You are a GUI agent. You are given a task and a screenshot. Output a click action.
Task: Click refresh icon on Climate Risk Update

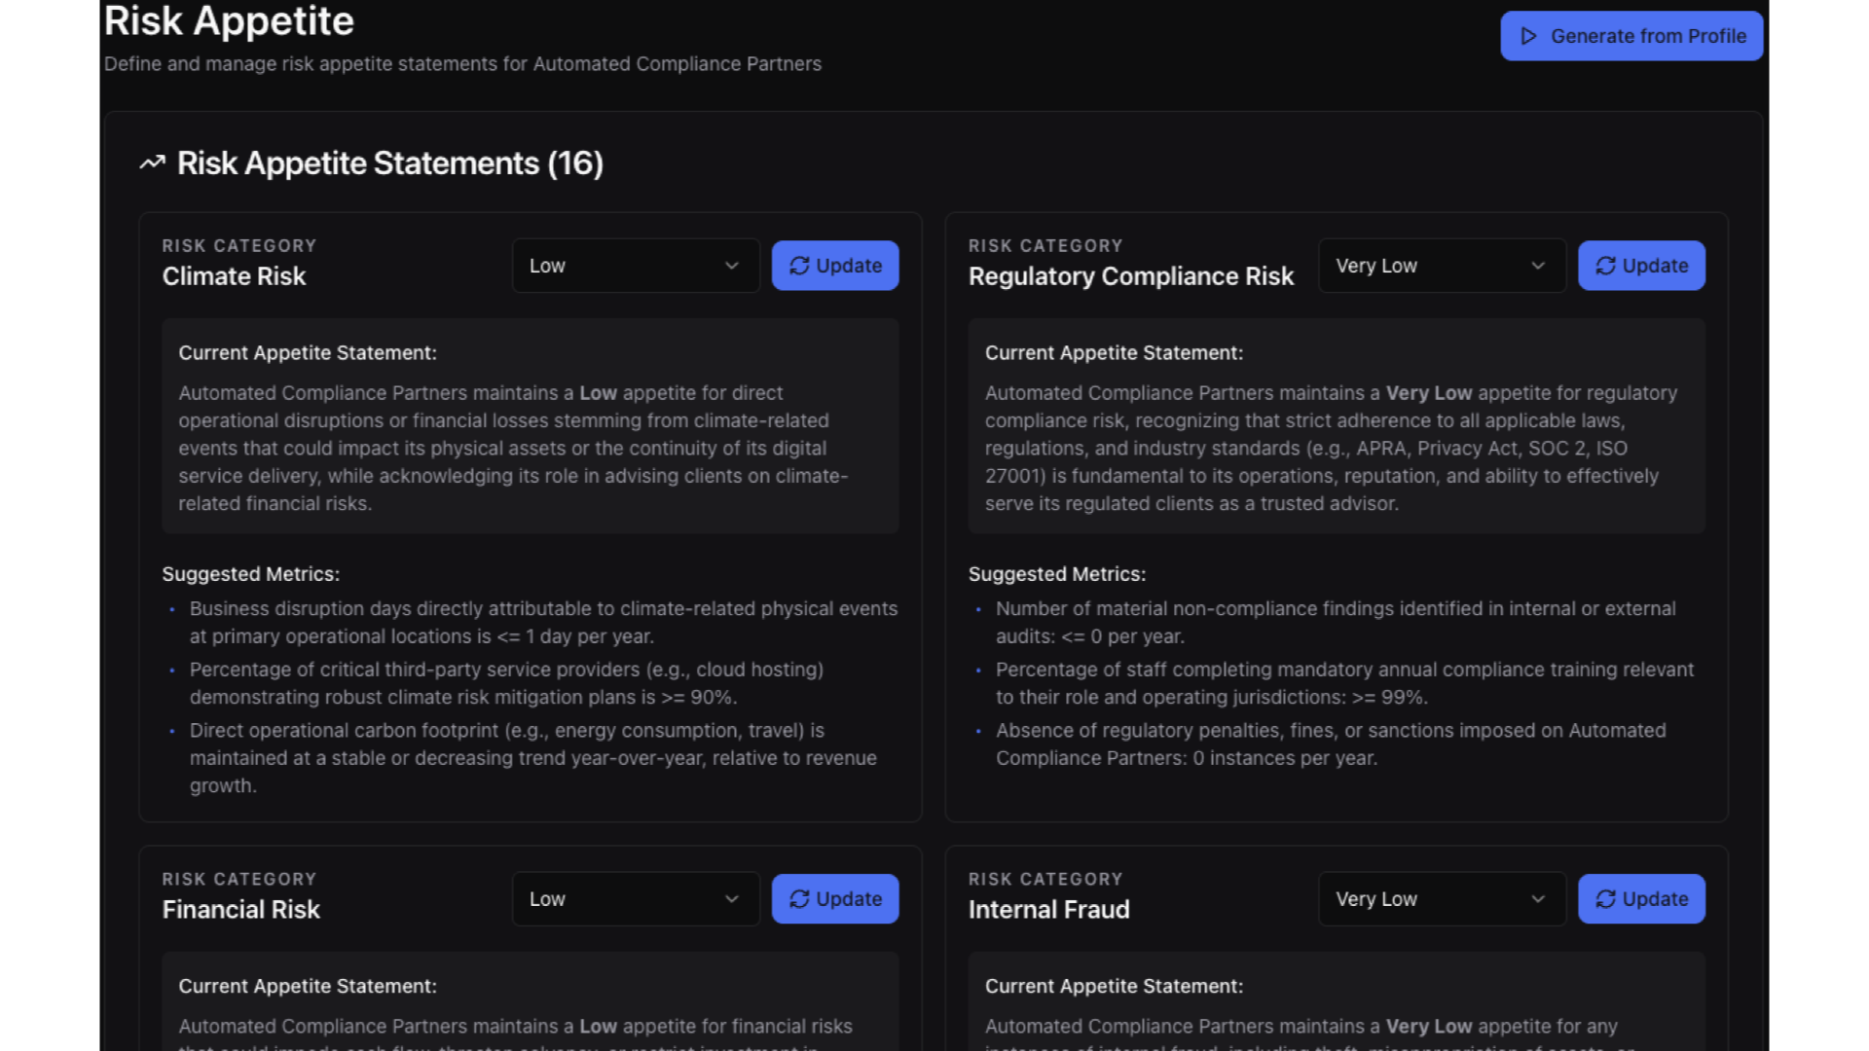point(799,266)
